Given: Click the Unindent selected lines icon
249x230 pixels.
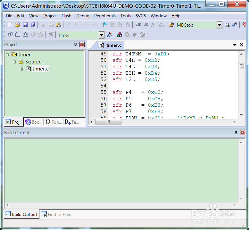Looking at the screenshot, I should tap(146, 25).
